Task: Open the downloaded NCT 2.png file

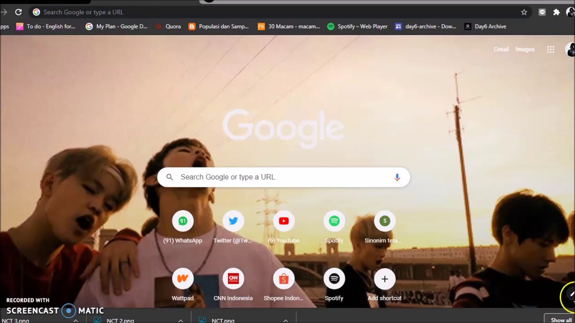Action: pyautogui.click(x=120, y=320)
